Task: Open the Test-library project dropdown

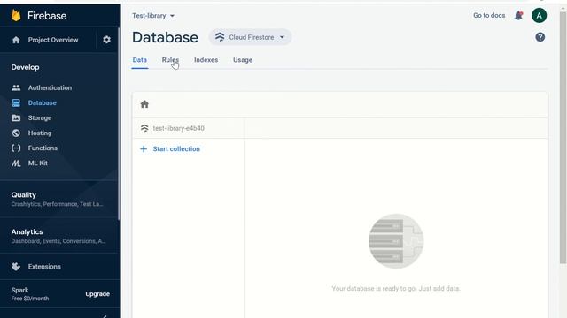Action: click(x=153, y=16)
